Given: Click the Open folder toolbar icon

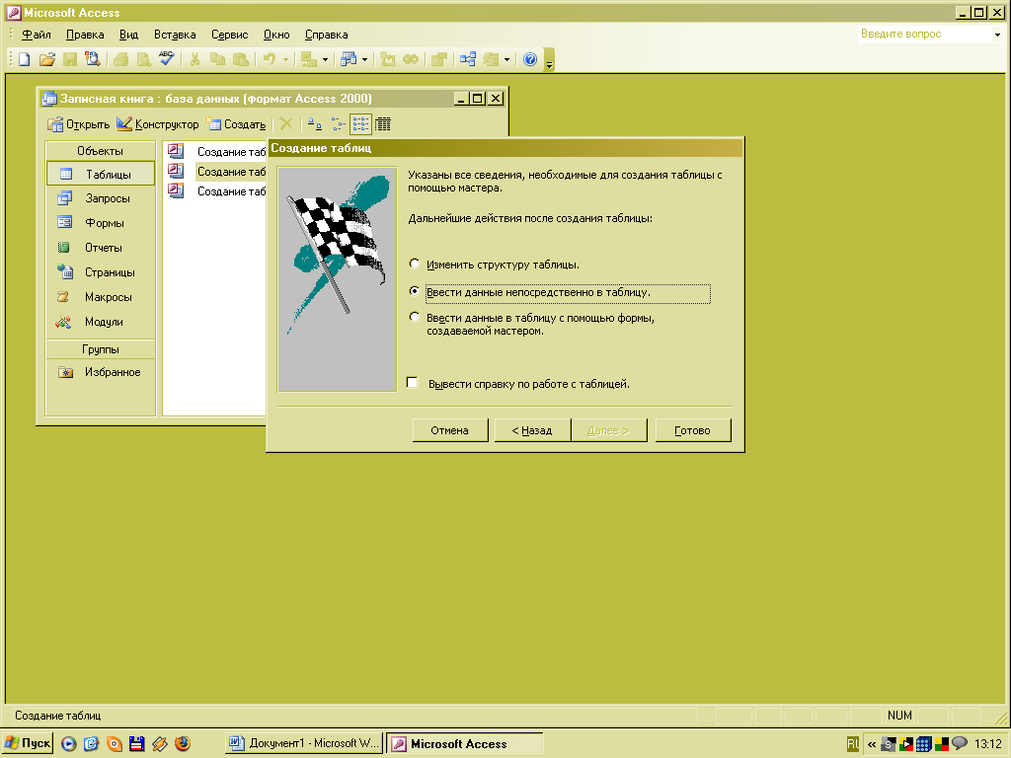Looking at the screenshot, I should pyautogui.click(x=47, y=59).
